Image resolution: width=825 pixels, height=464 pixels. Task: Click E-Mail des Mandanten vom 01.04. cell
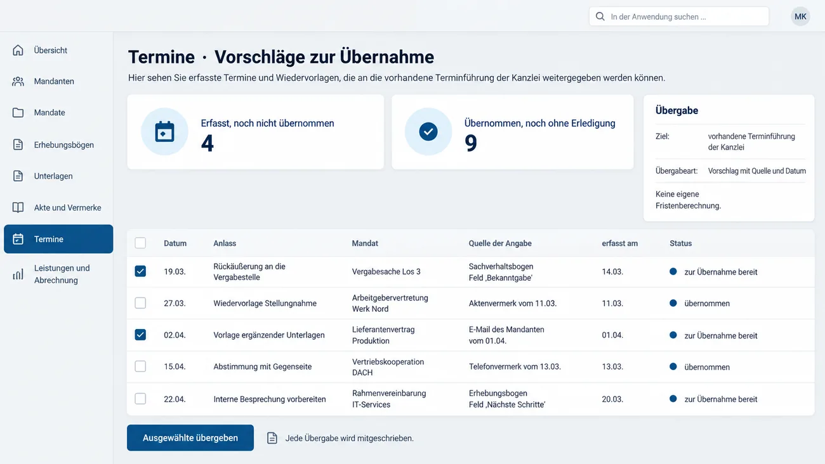(x=506, y=335)
